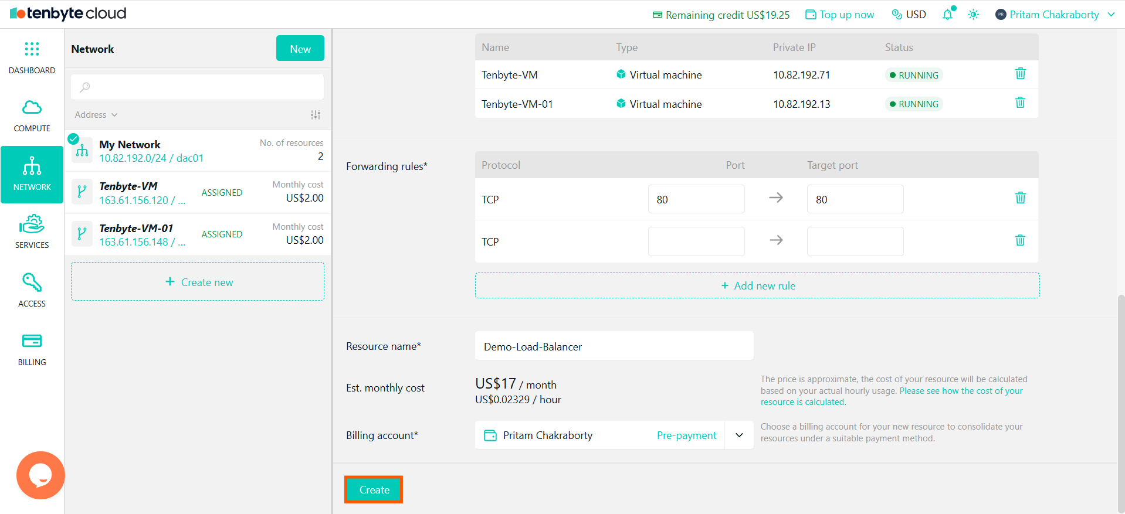Click the RUNNING status of Tenbyte-VM-01
Image resolution: width=1125 pixels, height=514 pixels.
click(914, 104)
